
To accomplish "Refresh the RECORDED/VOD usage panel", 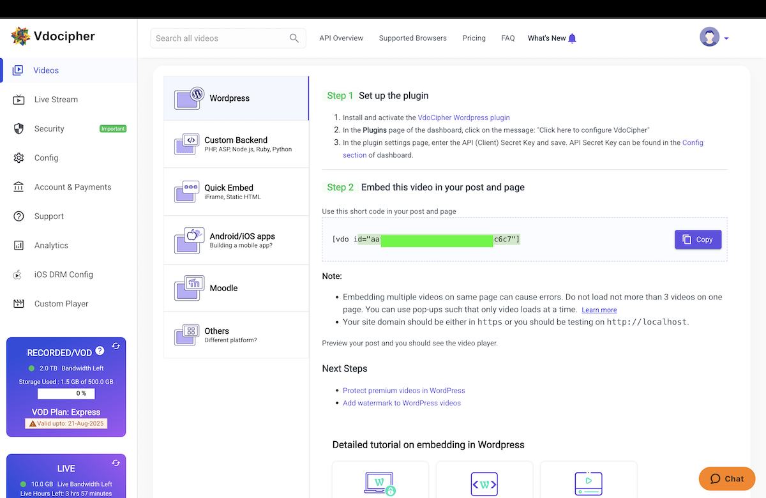I will pos(116,346).
